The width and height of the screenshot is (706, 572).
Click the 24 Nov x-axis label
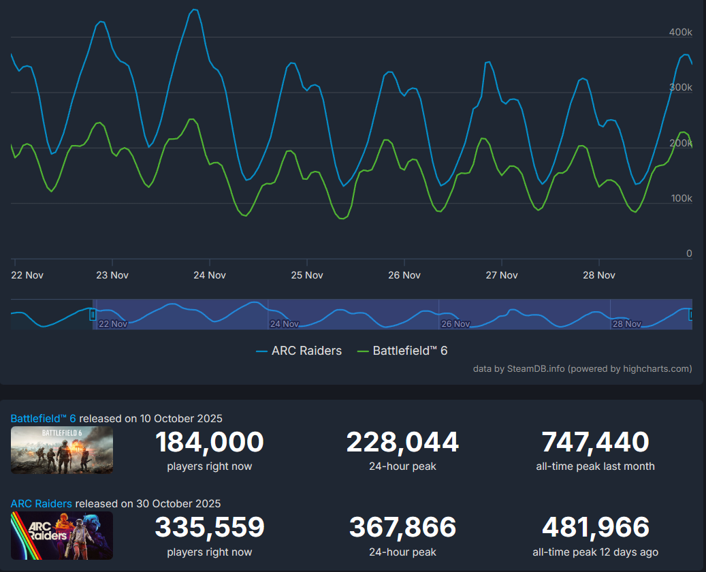[210, 275]
